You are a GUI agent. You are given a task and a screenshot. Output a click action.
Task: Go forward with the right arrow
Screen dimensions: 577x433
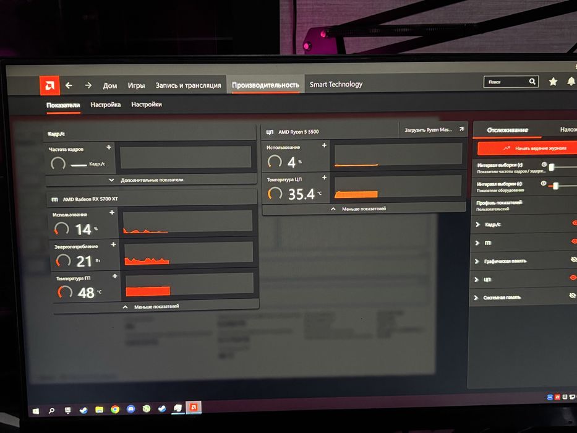[88, 85]
